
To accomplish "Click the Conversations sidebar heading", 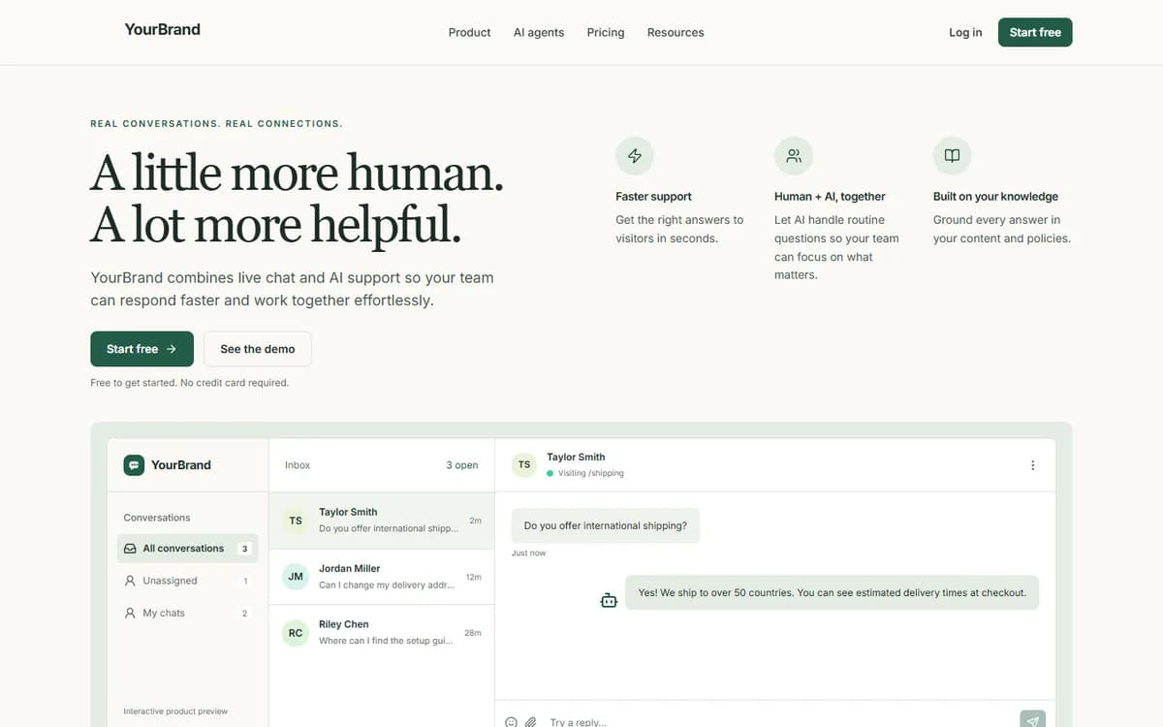I will click(x=157, y=518).
